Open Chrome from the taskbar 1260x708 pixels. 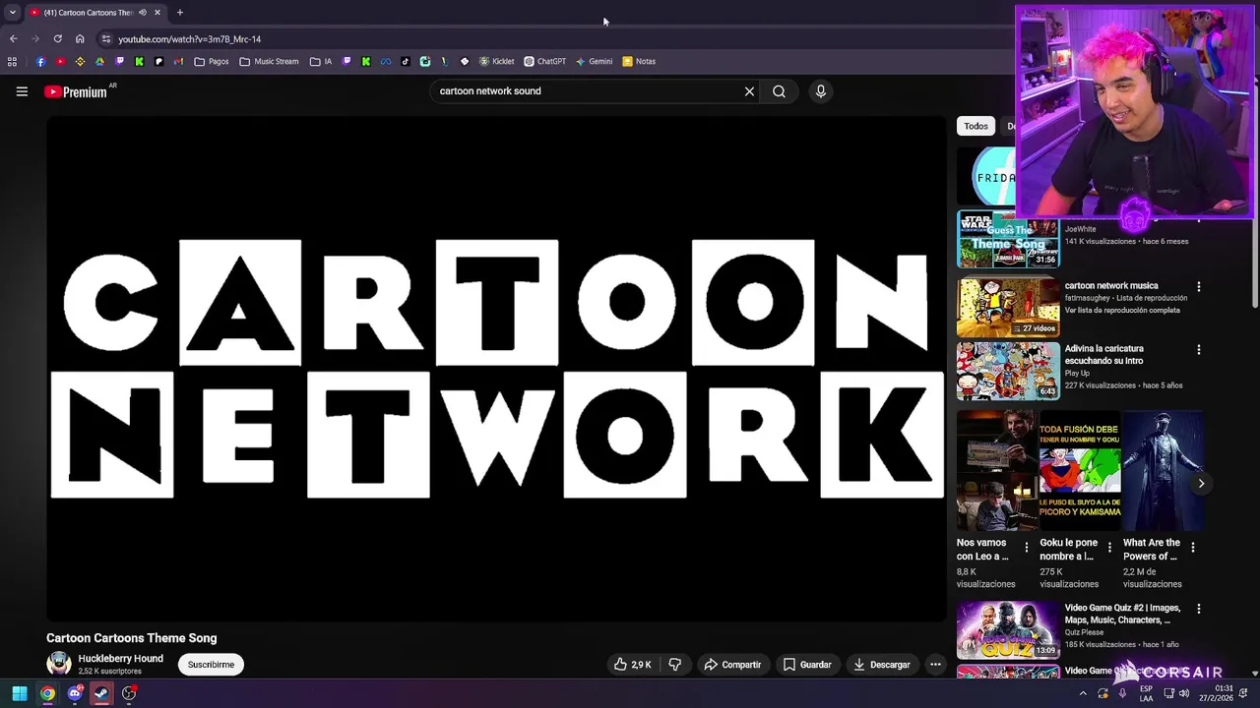47,693
